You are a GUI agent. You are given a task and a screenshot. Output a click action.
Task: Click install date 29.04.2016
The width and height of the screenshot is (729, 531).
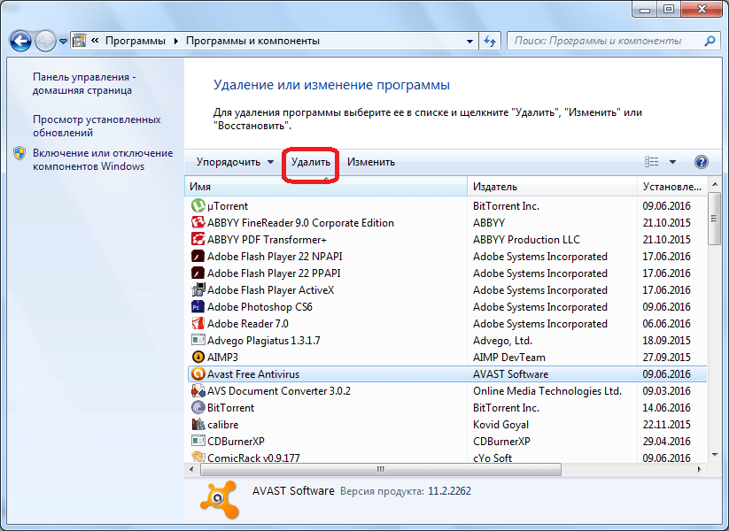tap(666, 442)
